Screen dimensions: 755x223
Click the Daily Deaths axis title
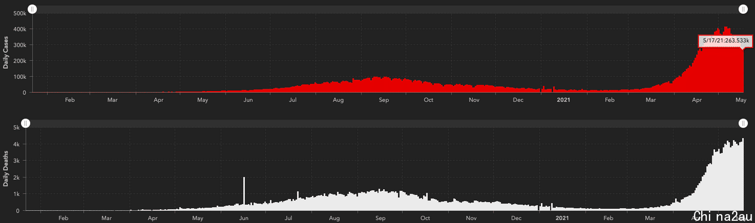tap(6, 168)
